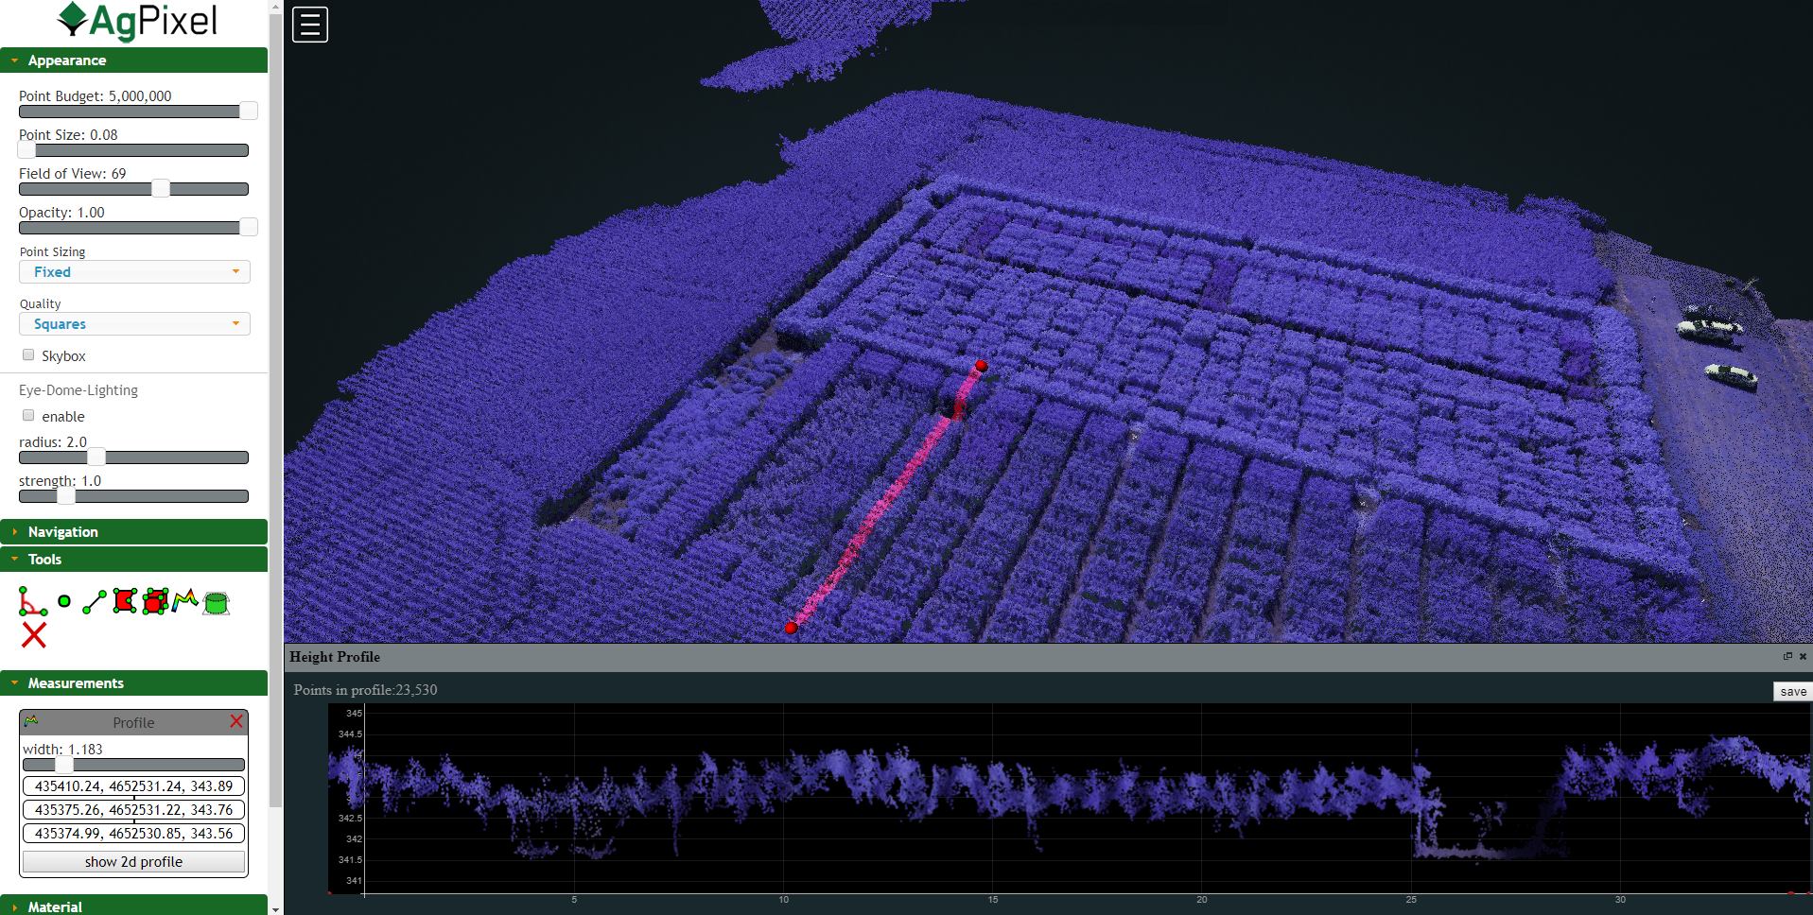Select the angle measurement tool
The height and width of the screenshot is (915, 1813).
pos(32,601)
